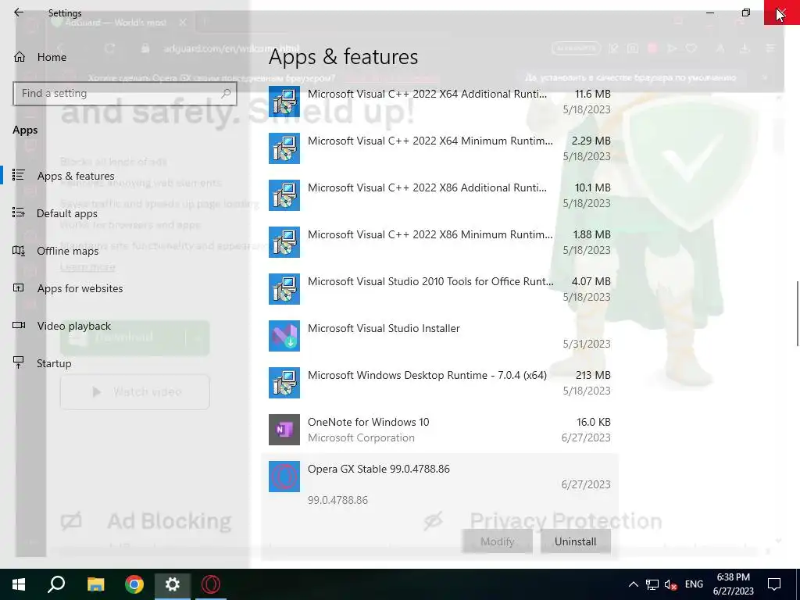Click the Default apps sidebar icon
This screenshot has width=800, height=600.
[x=19, y=212]
